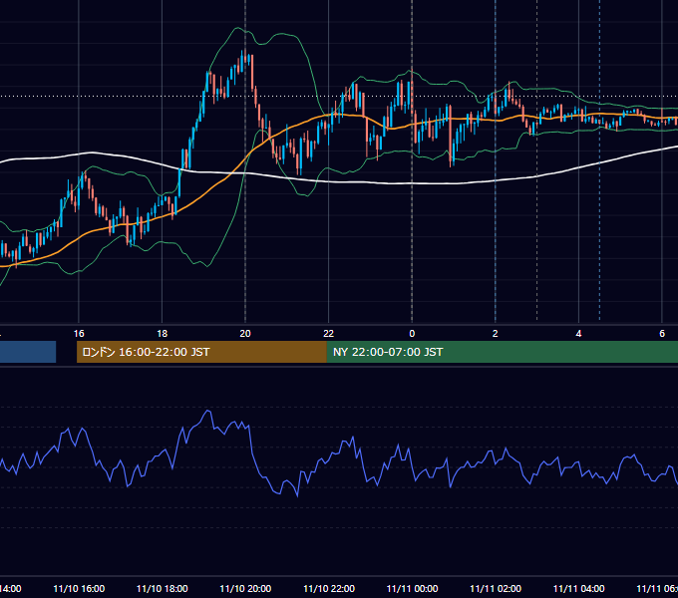Click the 6 hour label on the chart axis
Viewport: 678px width, 598px height.
662,334
